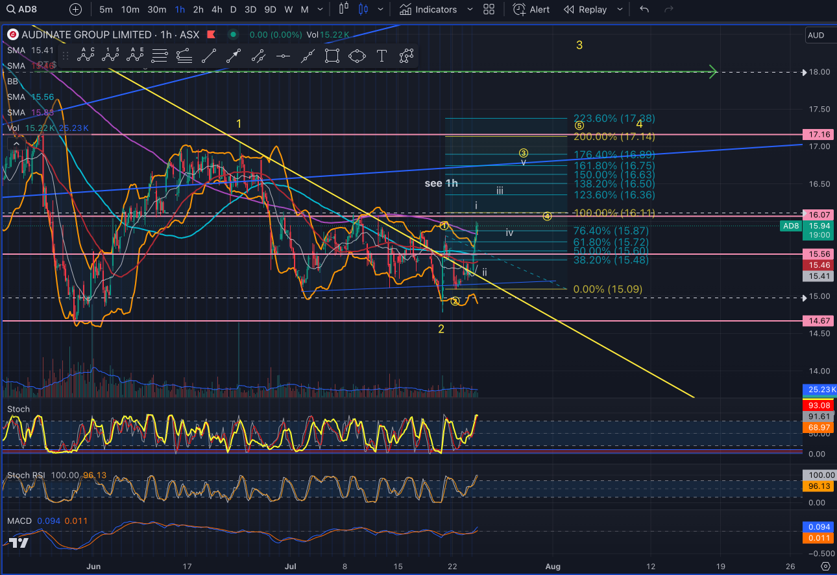Expand the chart style dropdown arrow
The width and height of the screenshot is (837, 575).
(380, 10)
